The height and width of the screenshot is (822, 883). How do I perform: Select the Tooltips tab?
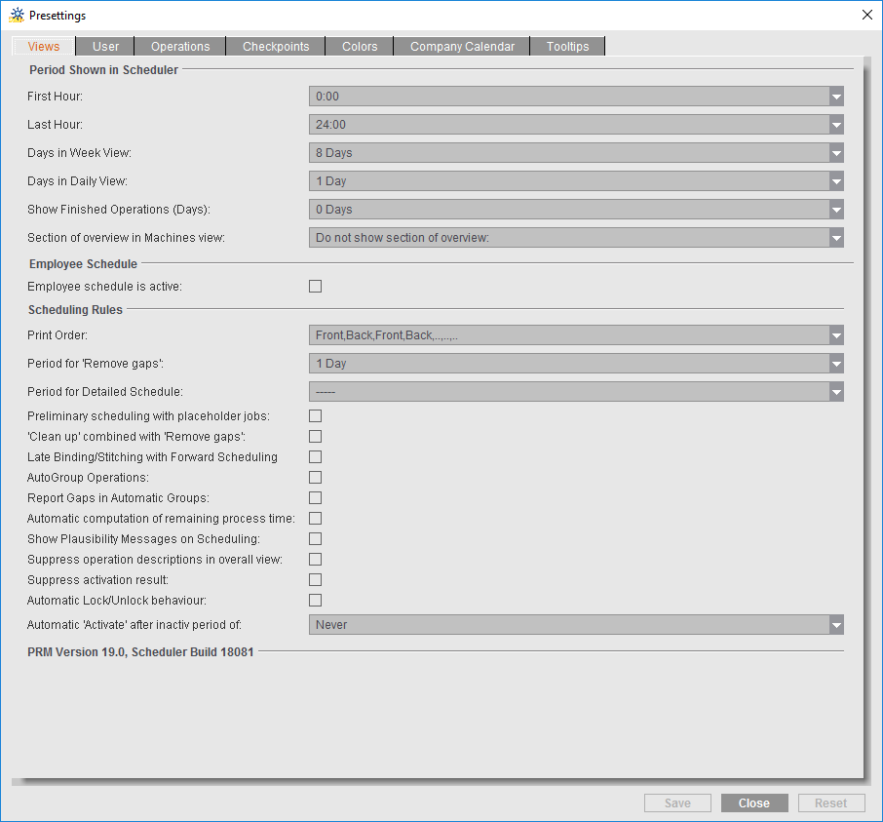click(567, 46)
